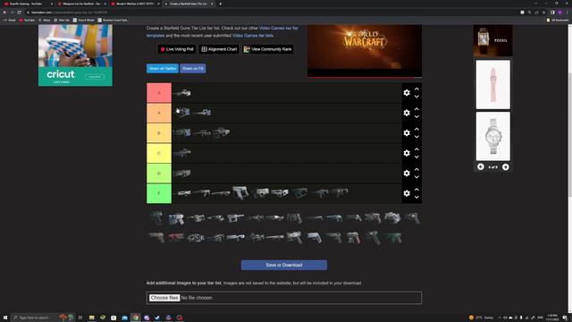The image size is (572, 322).
Task: Select the blue gun in the unranked pool
Action: 176,218
